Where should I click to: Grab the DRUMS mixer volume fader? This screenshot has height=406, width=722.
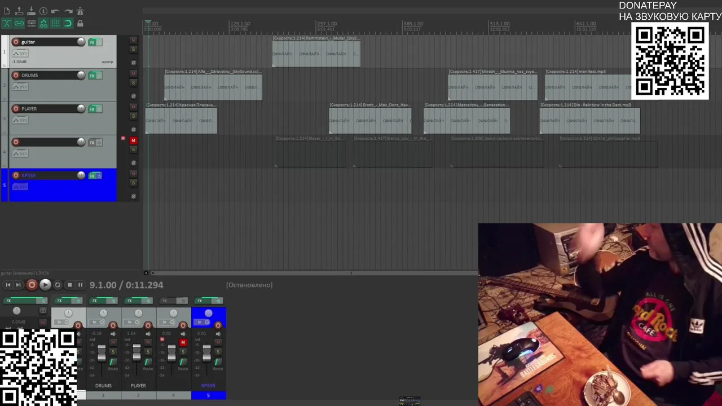coord(102,353)
